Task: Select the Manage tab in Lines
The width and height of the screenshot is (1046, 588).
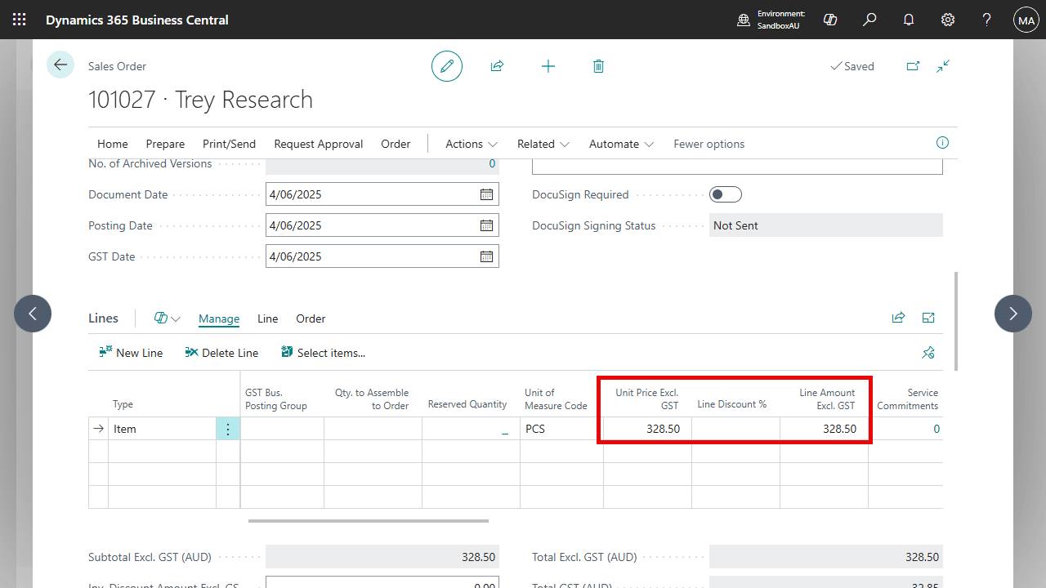Action: (219, 318)
